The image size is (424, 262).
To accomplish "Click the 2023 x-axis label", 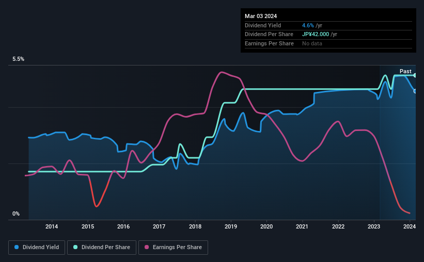I will [x=374, y=226].
